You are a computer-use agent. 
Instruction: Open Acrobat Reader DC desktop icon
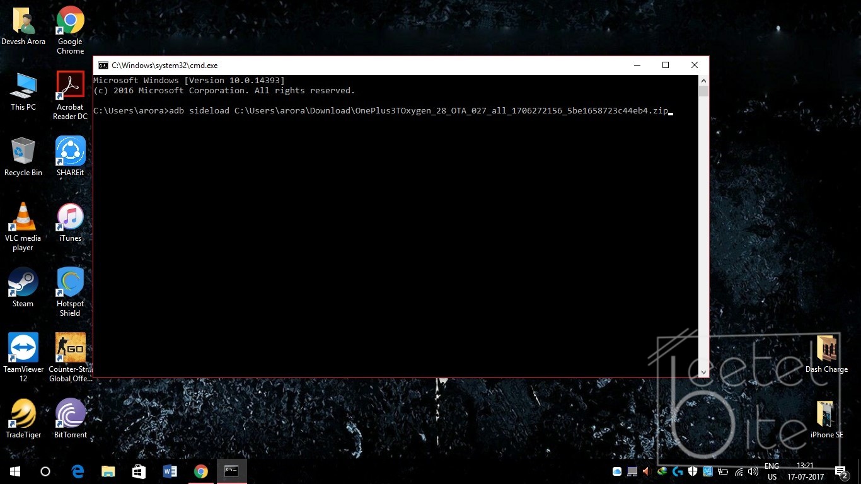pos(70,86)
